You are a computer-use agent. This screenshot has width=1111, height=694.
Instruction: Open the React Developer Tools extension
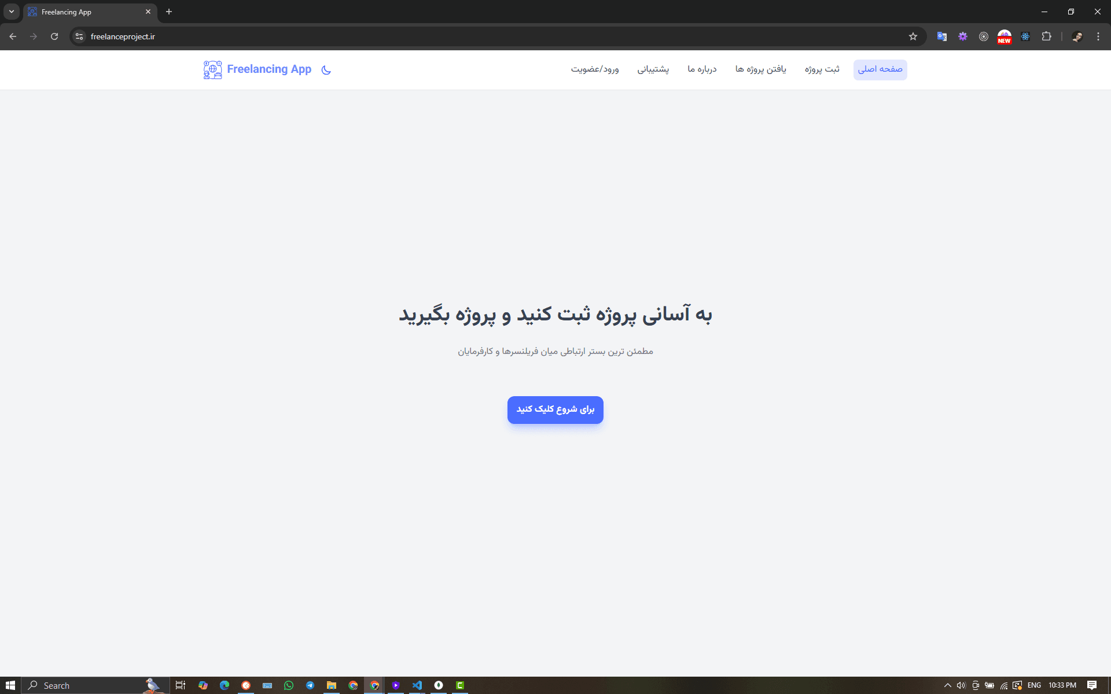pyautogui.click(x=1025, y=36)
